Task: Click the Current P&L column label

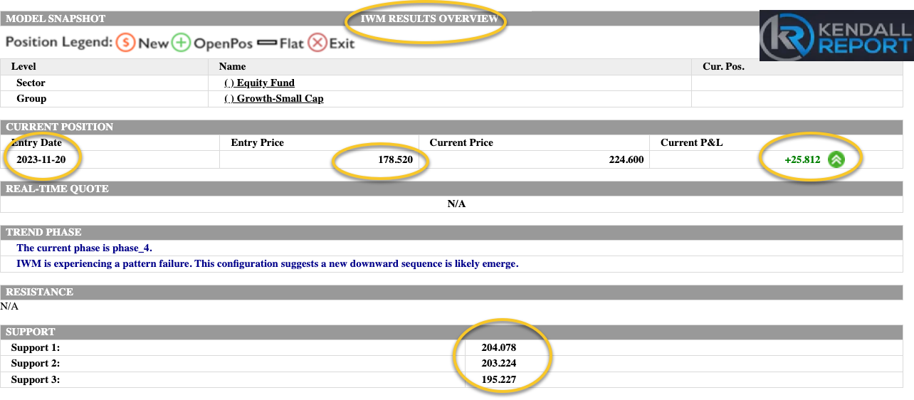Action: click(691, 142)
